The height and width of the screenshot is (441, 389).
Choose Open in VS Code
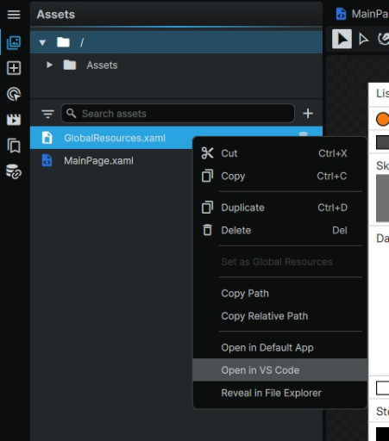coord(279,370)
